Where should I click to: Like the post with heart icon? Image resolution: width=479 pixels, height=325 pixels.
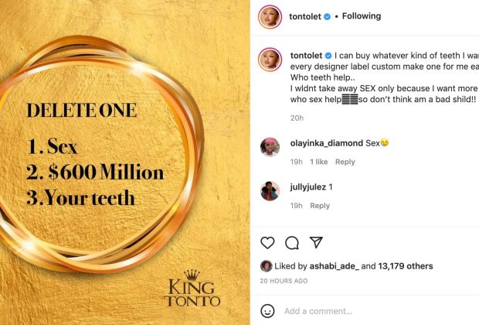pos(267,243)
